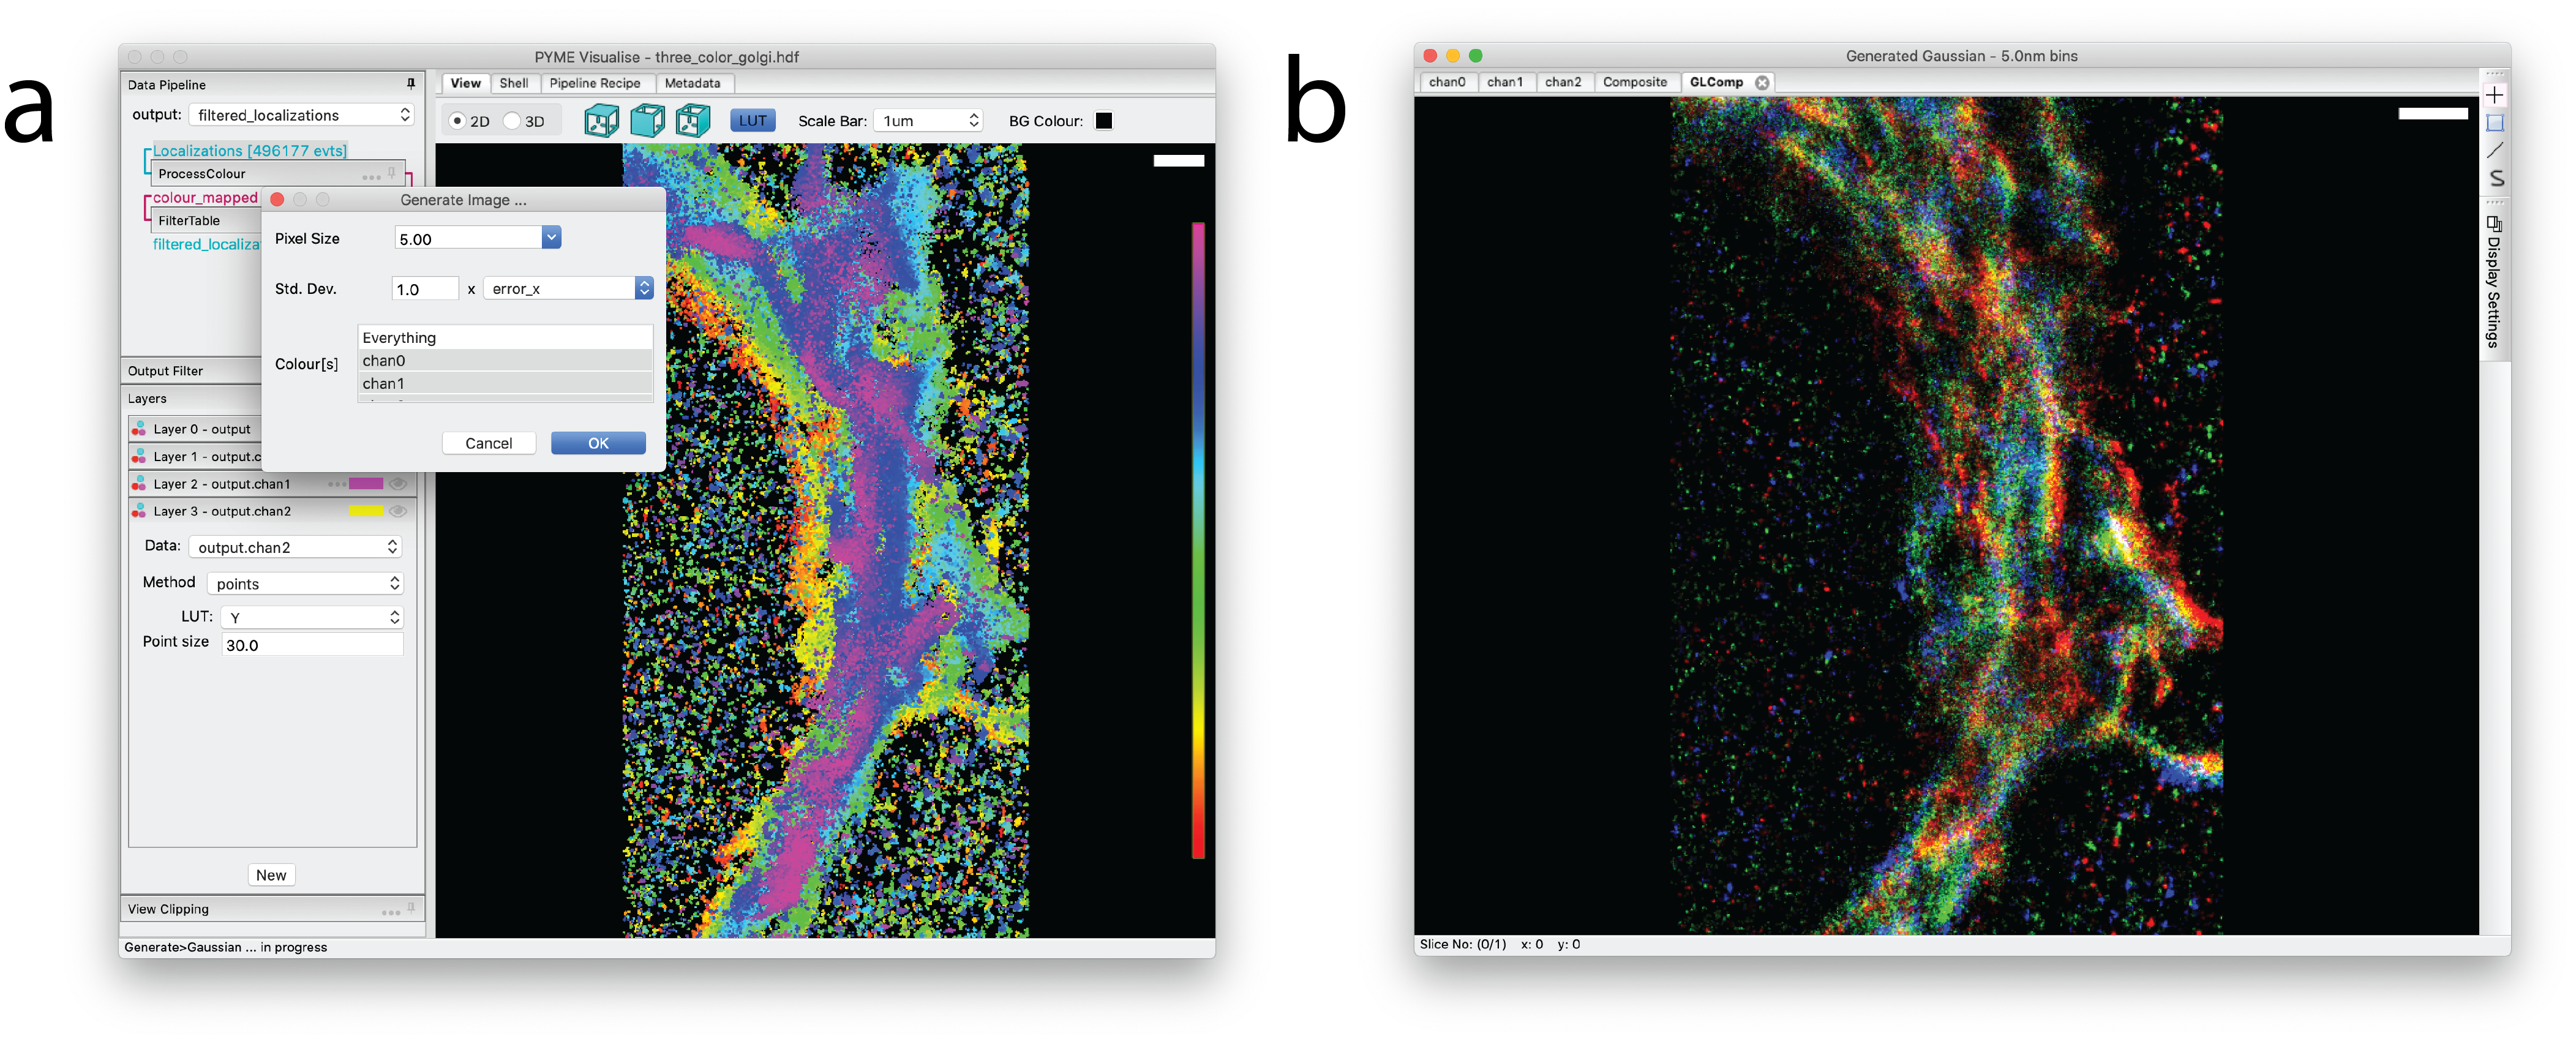Click the BG Colour black swatch

point(1104,121)
